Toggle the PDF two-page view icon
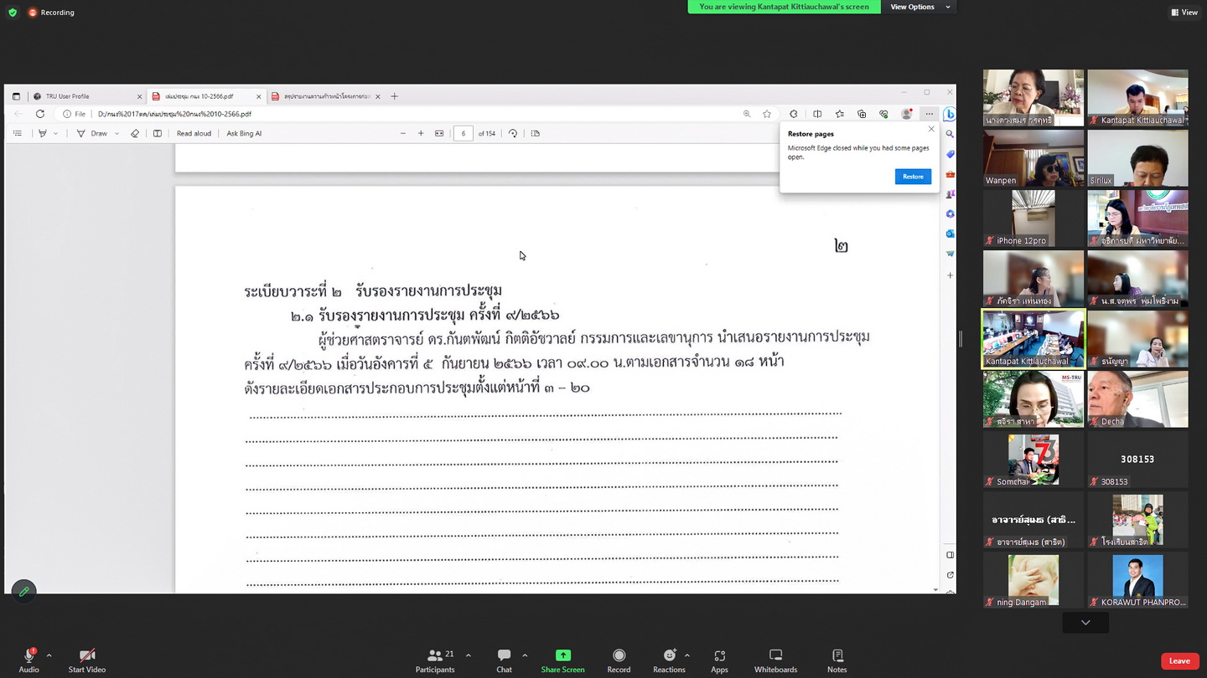1207x678 pixels. coord(536,133)
